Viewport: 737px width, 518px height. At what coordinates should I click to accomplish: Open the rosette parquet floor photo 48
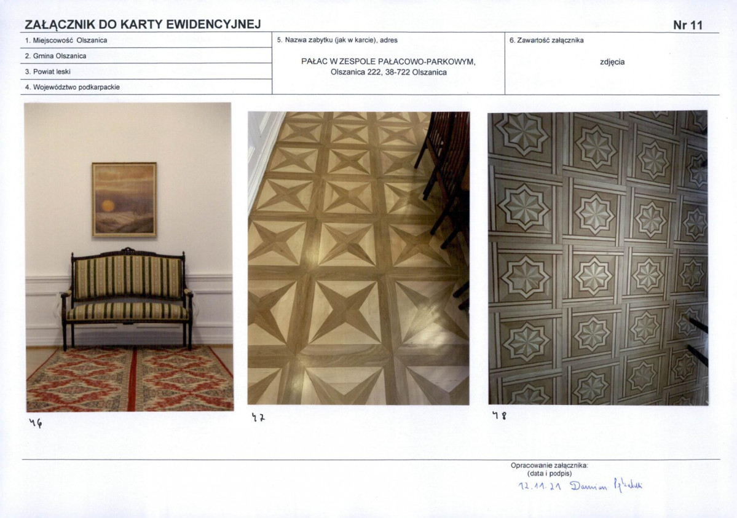(x=598, y=257)
